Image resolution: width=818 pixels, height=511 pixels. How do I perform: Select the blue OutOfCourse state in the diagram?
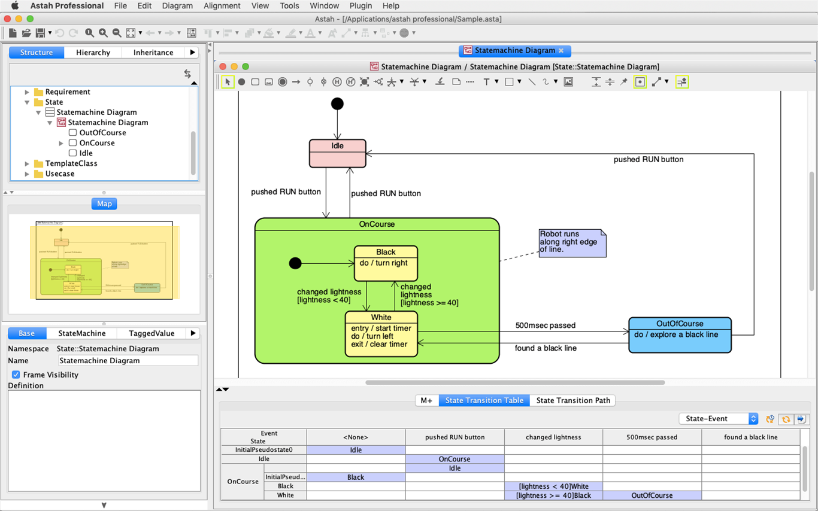click(680, 335)
